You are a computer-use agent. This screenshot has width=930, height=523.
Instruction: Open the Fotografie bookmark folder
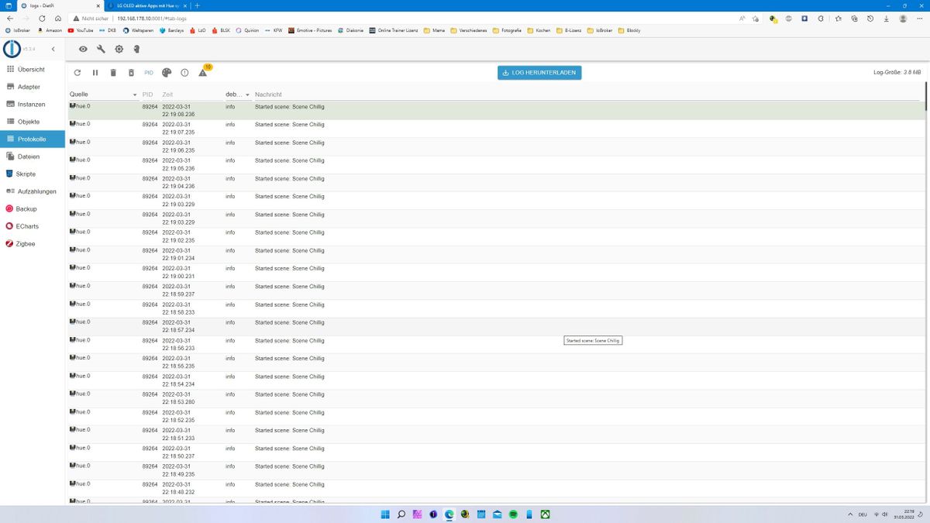(507, 30)
